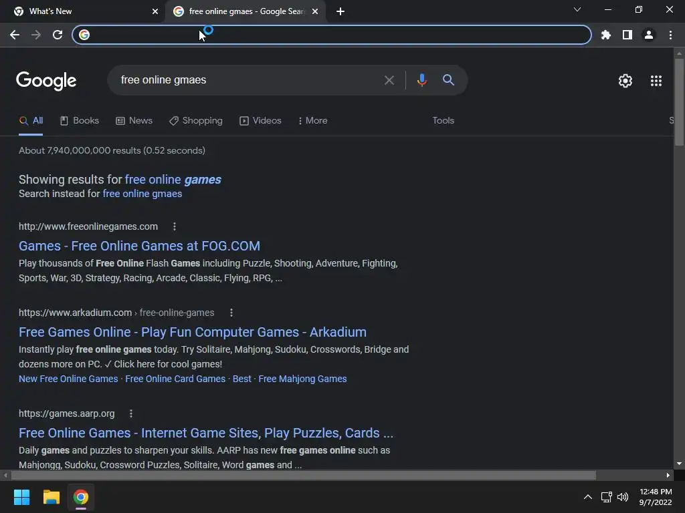Click the scroll down arrow
Screen dimensions: 685x513
coord(679,464)
